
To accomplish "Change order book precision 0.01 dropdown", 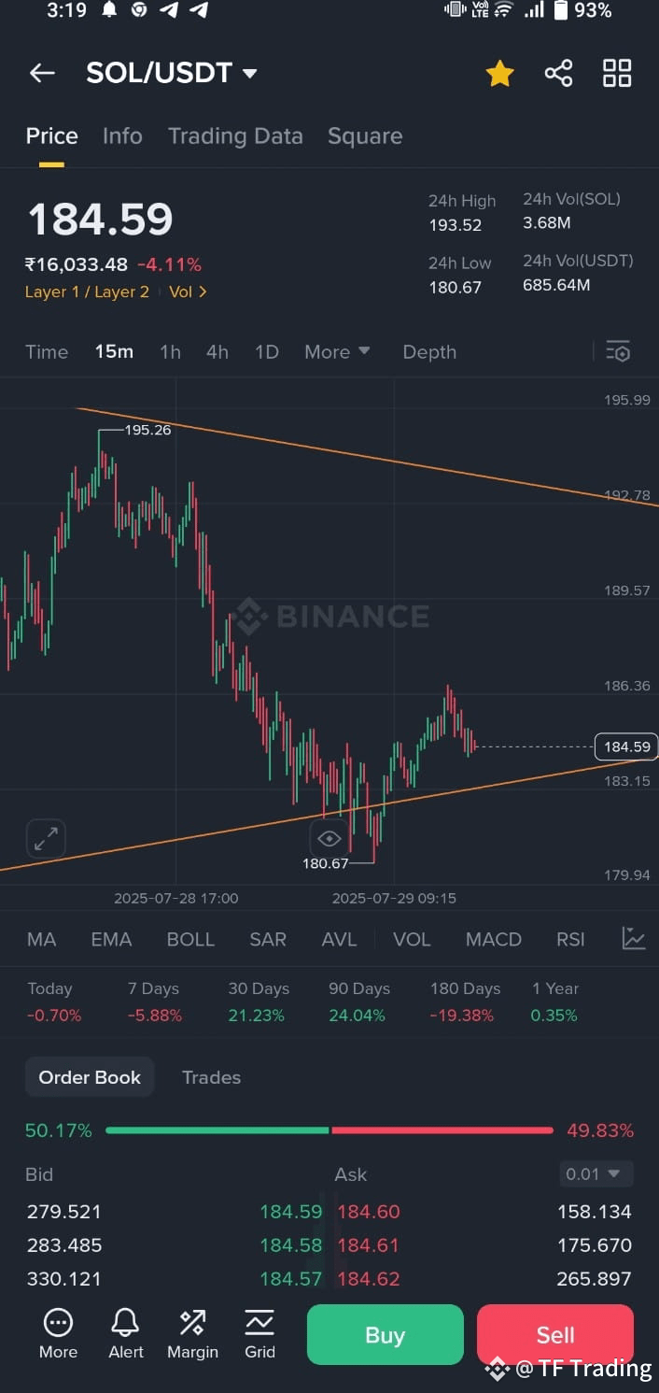I will click(x=596, y=1173).
